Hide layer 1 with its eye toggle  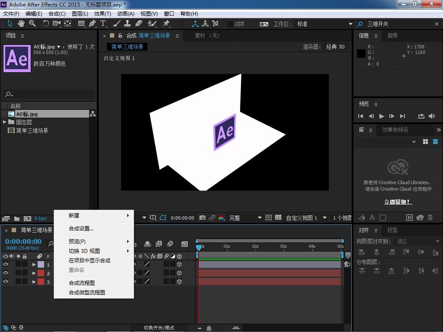5,264
